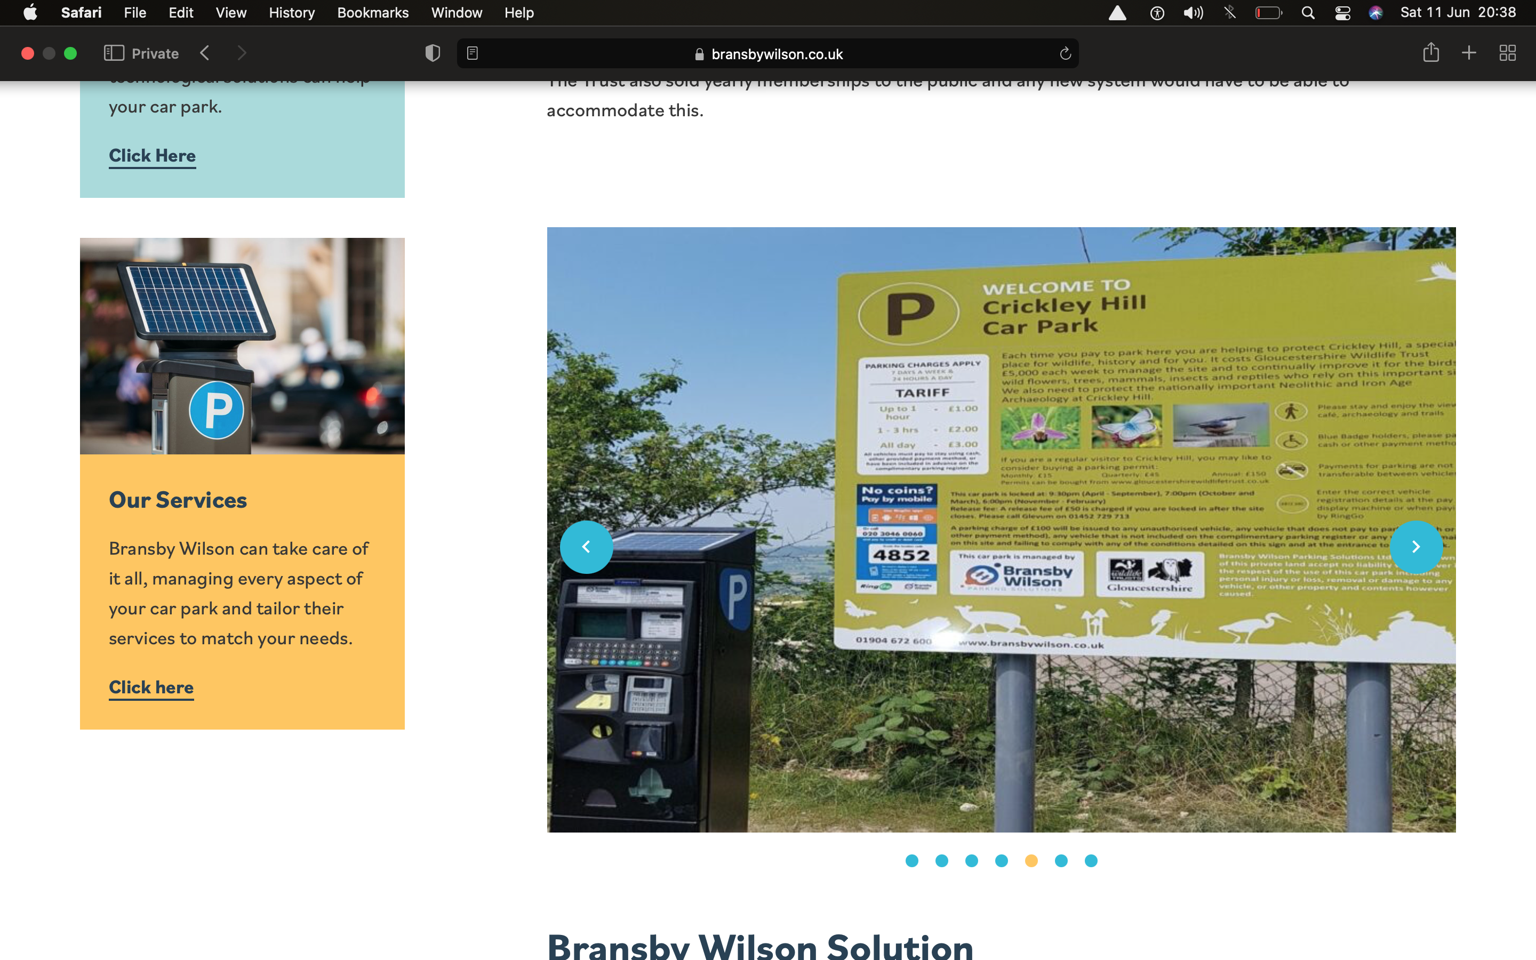Advance to next carousel slide

pos(1416,547)
